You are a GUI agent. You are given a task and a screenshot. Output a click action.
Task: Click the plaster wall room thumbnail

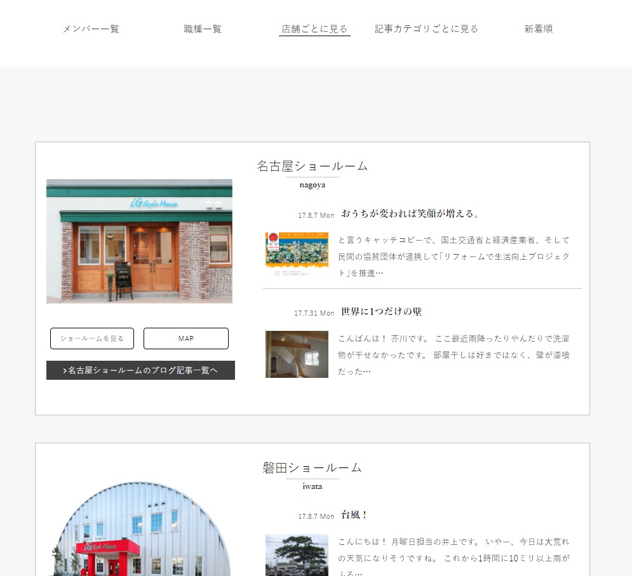pyautogui.click(x=297, y=354)
